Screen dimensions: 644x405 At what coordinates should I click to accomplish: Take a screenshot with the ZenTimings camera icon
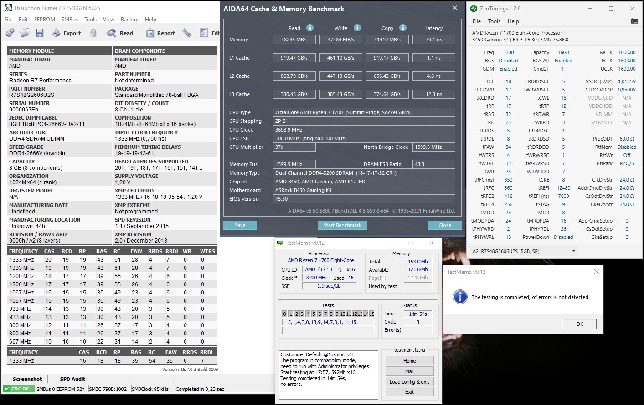pyautogui.click(x=634, y=21)
